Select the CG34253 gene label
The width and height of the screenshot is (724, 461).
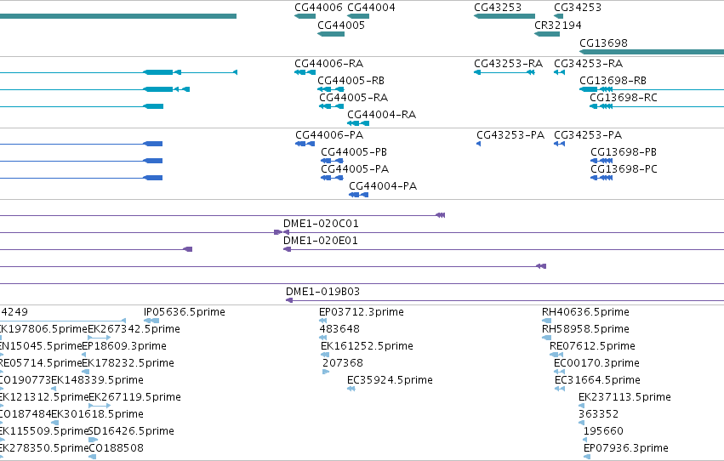click(x=578, y=8)
